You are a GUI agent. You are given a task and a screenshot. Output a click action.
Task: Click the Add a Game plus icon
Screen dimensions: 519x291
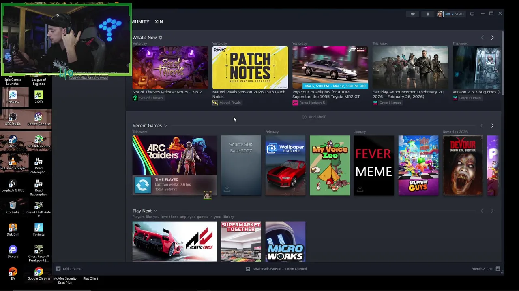(x=58, y=268)
